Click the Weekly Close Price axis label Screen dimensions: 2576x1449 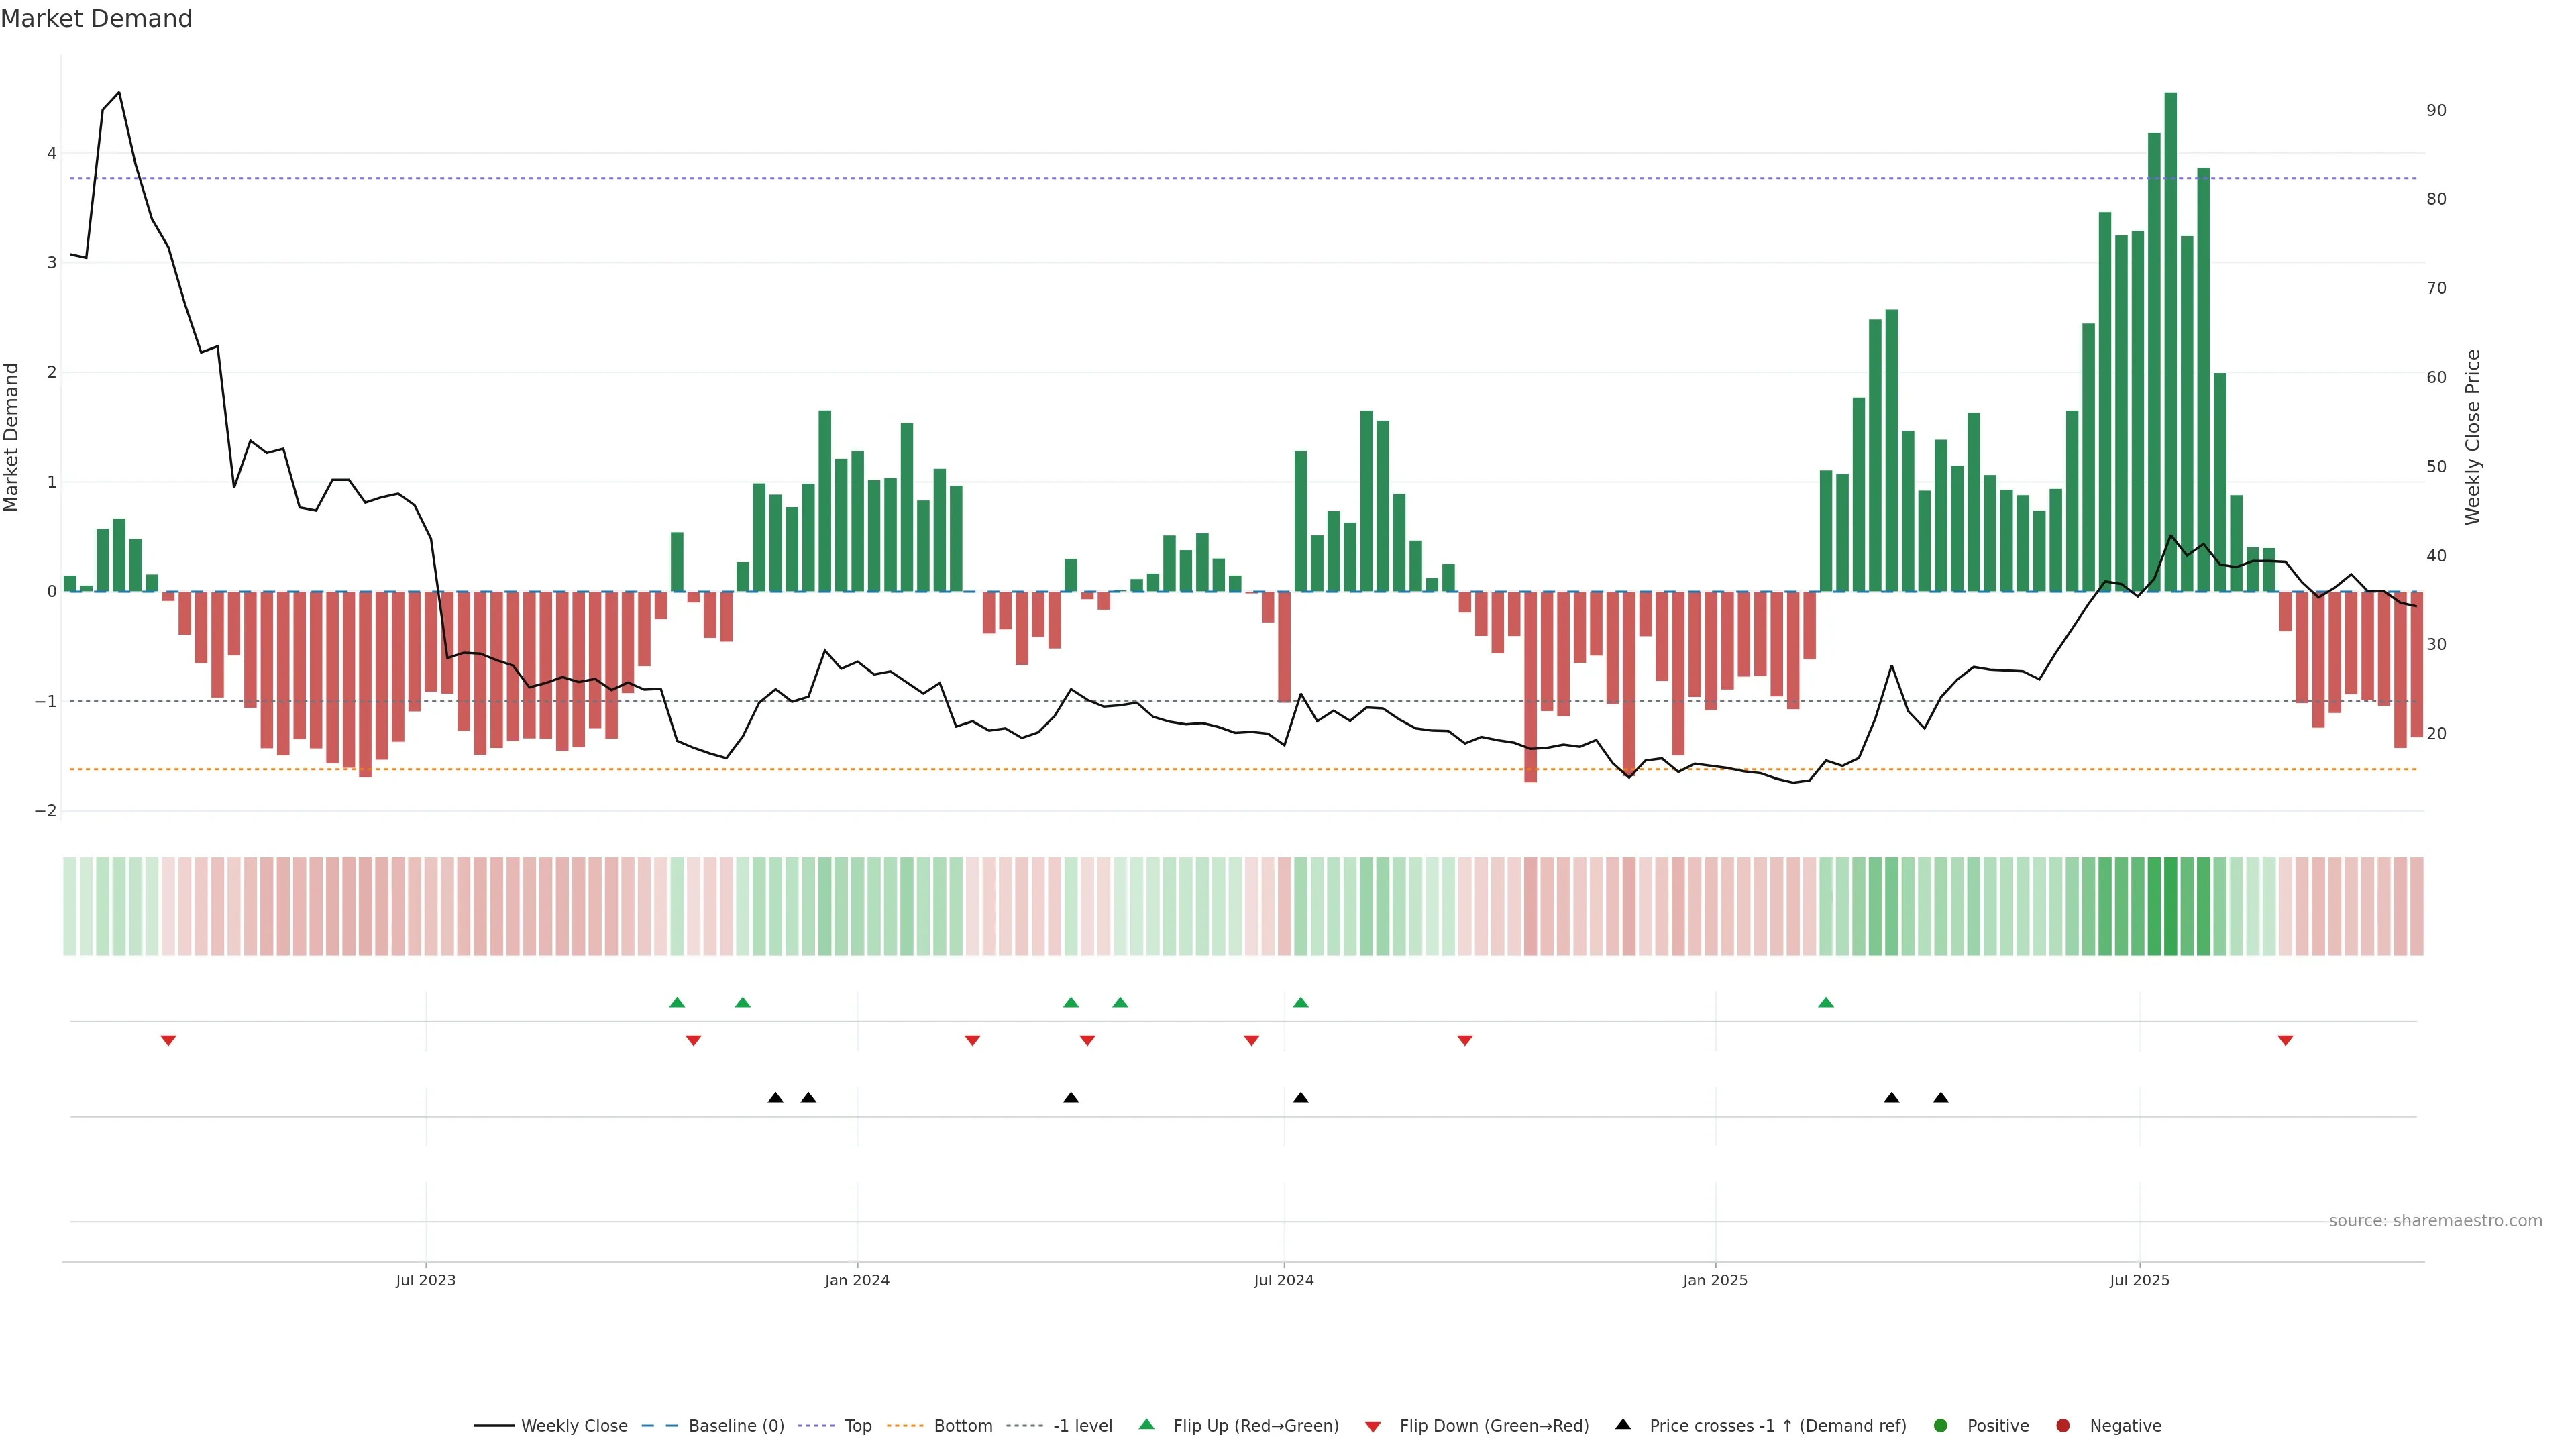pyautogui.click(x=2473, y=437)
